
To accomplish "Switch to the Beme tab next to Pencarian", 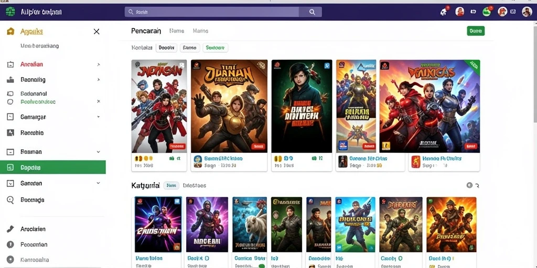I will pos(177,31).
